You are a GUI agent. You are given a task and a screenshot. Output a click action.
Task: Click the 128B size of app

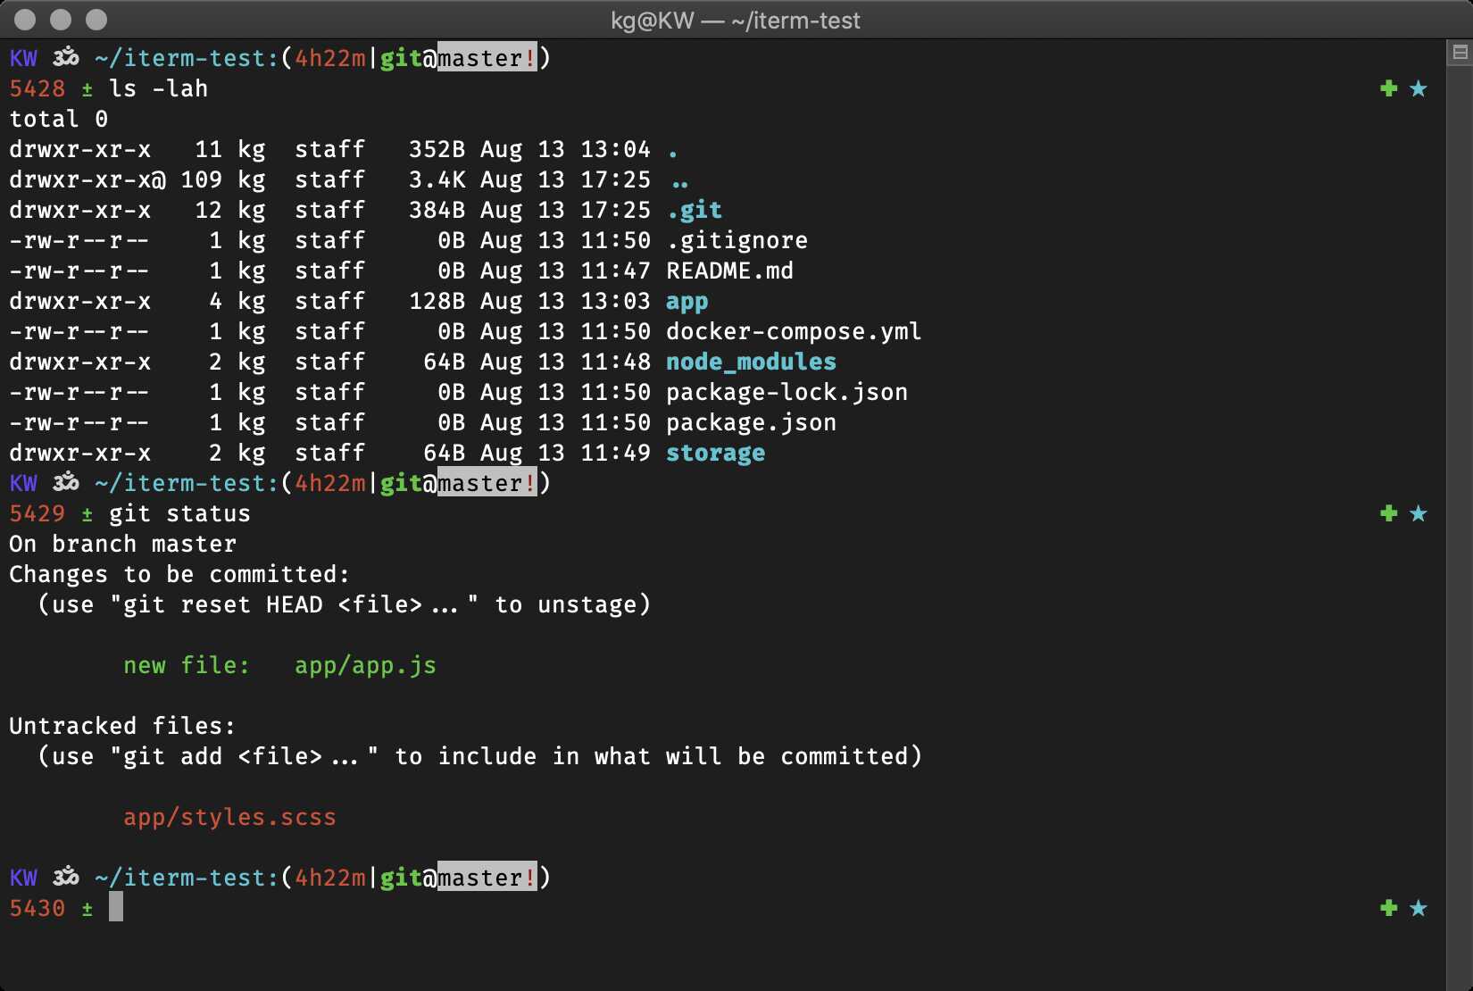pyautogui.click(x=437, y=301)
